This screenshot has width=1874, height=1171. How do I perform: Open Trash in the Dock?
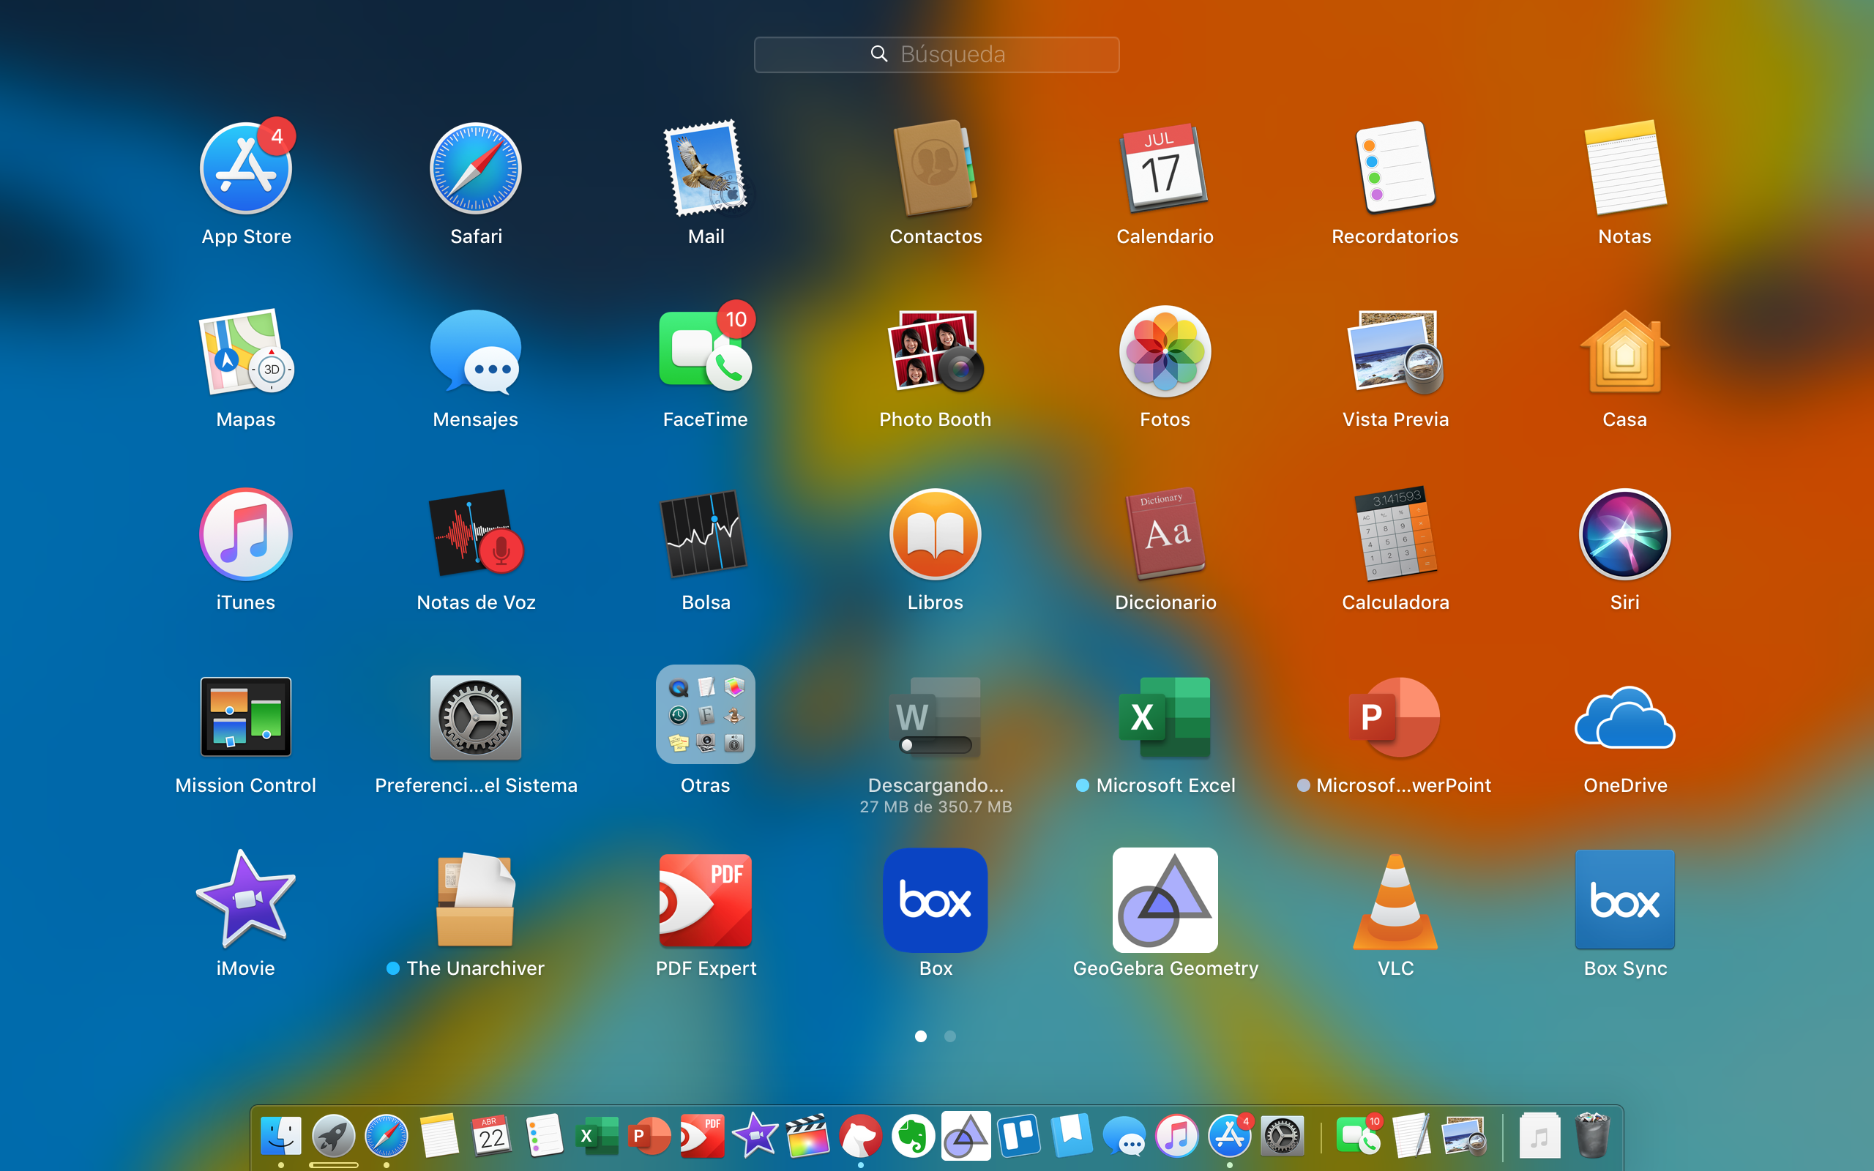1592,1137
